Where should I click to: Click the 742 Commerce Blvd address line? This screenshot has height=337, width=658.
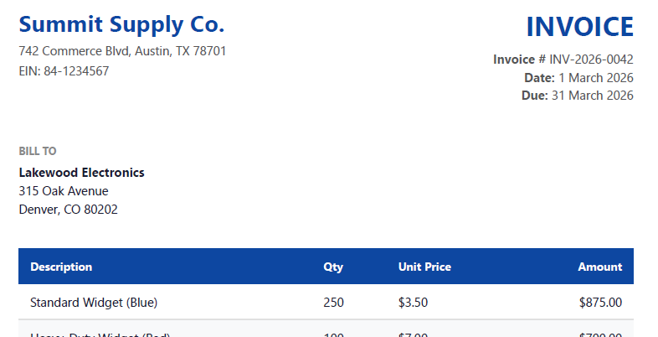(x=122, y=50)
